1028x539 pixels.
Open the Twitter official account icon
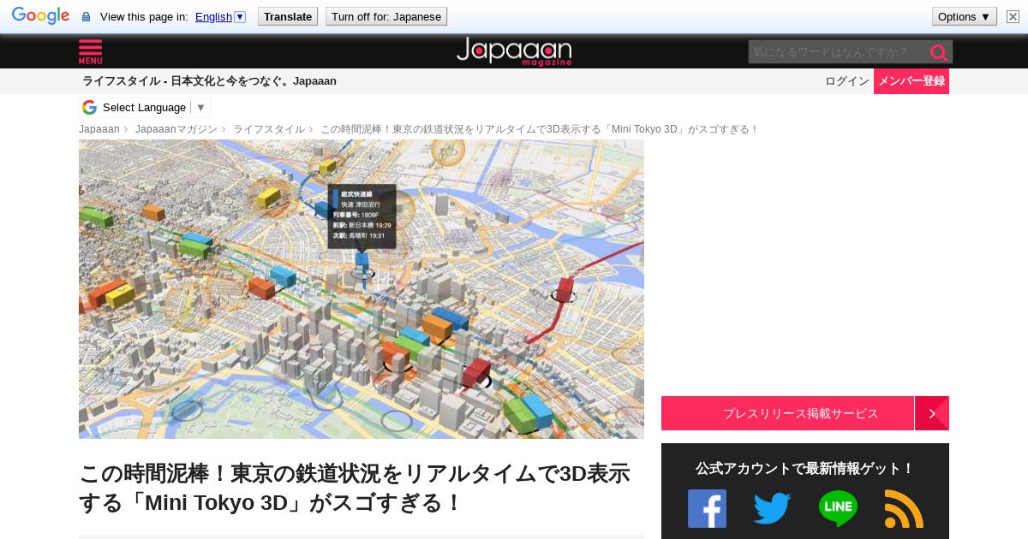772,508
